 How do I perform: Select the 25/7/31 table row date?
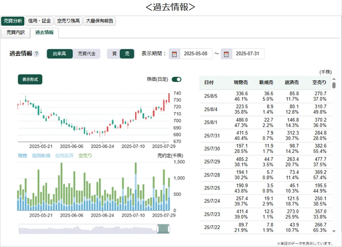212,136
